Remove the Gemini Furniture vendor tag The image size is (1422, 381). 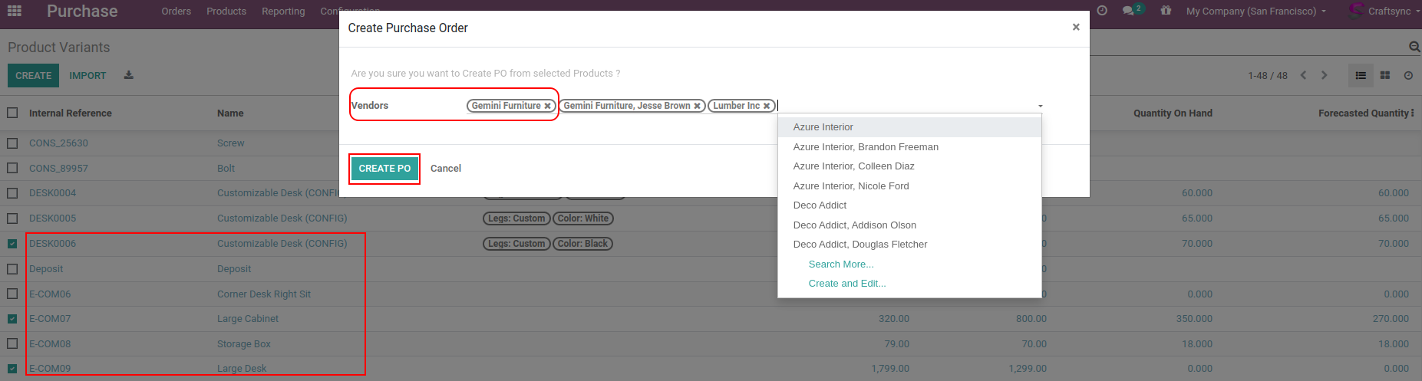click(548, 107)
